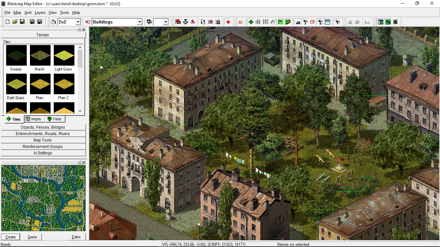Image resolution: width=440 pixels, height=247 pixels.
Task: Click the black stand (anvil-shaped) toolbar icon
Action: [186, 22]
